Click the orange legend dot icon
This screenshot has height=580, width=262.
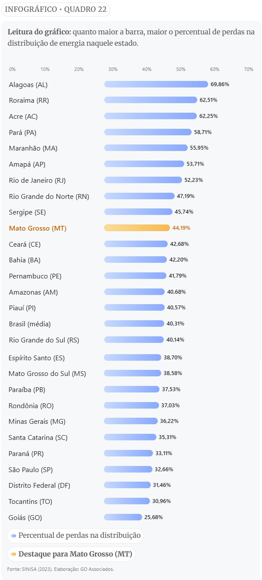tap(14, 554)
